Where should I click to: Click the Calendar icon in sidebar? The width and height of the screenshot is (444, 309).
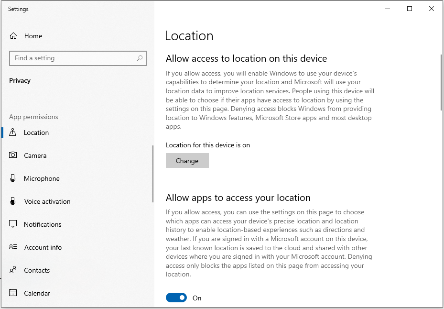pos(13,293)
